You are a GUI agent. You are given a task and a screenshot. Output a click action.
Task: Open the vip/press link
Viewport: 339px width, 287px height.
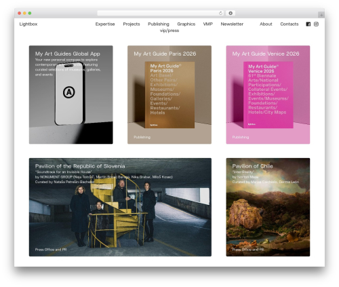[169, 31]
